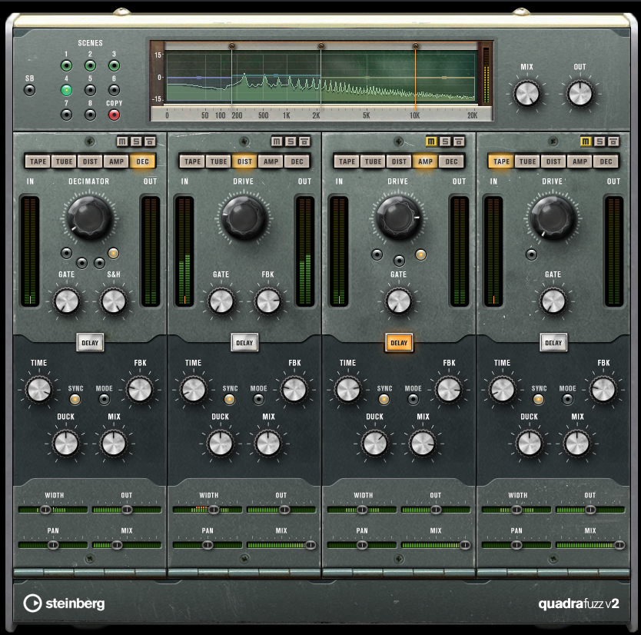This screenshot has width=641, height=635.
Task: Select scene 1 button
Action: pos(66,65)
